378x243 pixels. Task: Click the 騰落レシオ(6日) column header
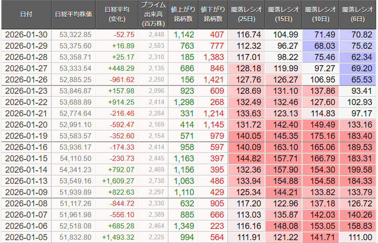pyautogui.click(x=358, y=15)
